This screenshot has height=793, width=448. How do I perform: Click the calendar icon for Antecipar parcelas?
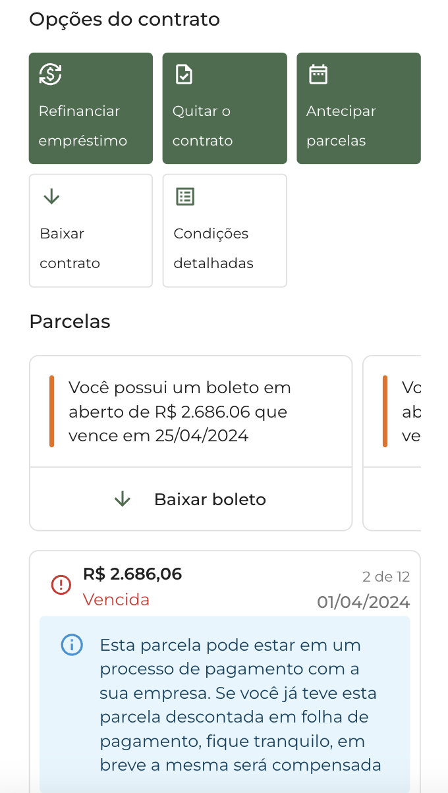pyautogui.click(x=318, y=74)
